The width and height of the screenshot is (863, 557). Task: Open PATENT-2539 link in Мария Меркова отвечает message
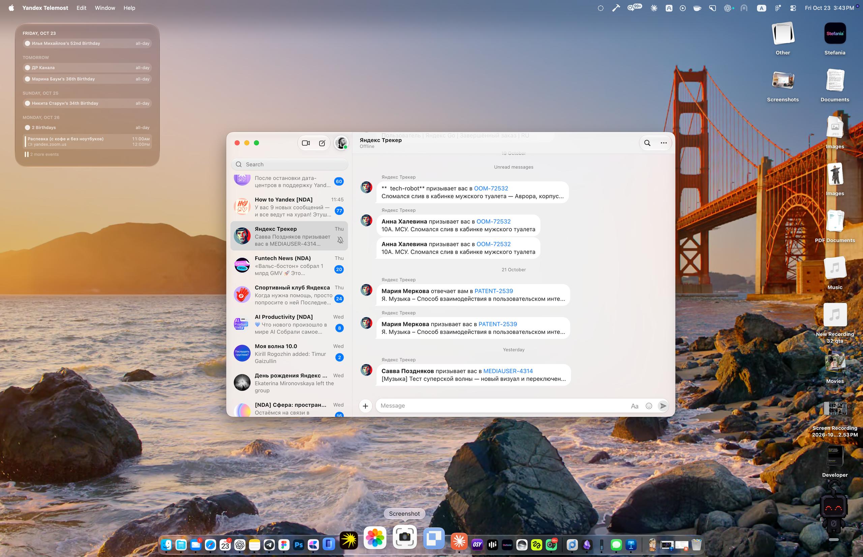coord(494,291)
